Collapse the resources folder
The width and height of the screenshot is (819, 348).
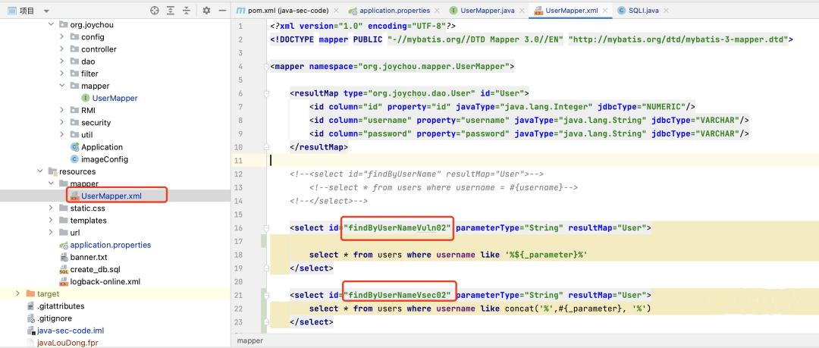[39, 171]
